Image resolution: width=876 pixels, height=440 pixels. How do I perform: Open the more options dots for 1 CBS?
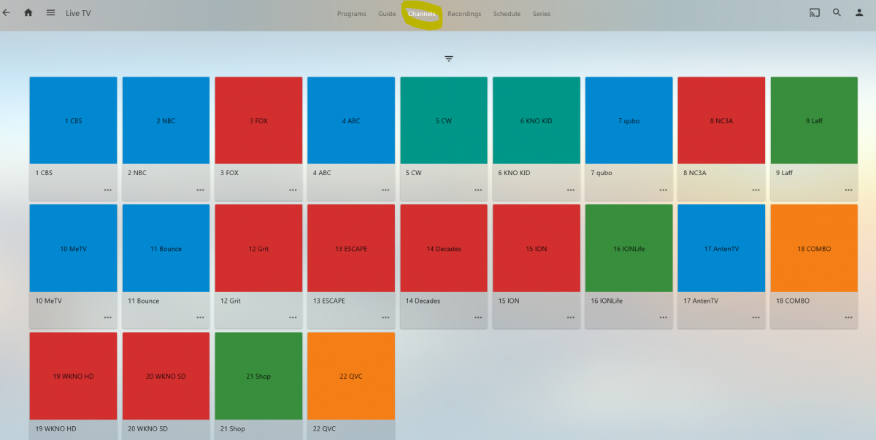pyautogui.click(x=107, y=190)
